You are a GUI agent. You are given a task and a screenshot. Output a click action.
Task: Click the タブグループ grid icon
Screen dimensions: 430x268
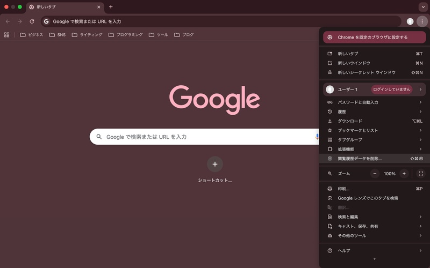(x=330, y=140)
